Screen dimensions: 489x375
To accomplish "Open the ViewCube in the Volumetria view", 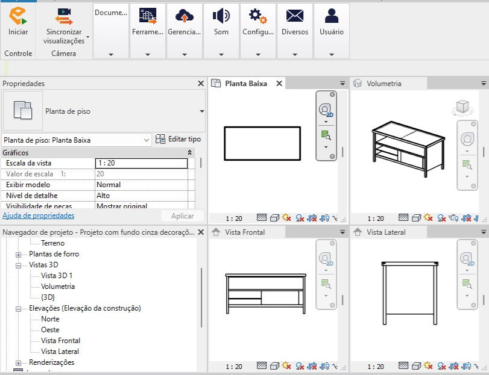I will 462,107.
